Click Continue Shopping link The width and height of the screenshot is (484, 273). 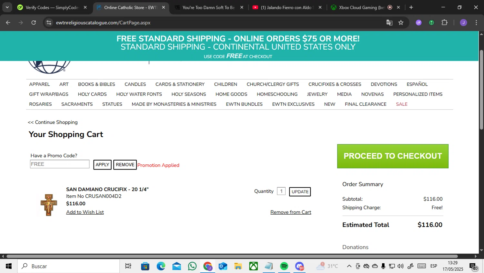tap(53, 122)
